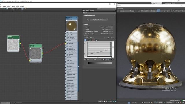Click the zoom tool in the material editor toolbar
The image size is (185, 104).
[x=12, y=9]
